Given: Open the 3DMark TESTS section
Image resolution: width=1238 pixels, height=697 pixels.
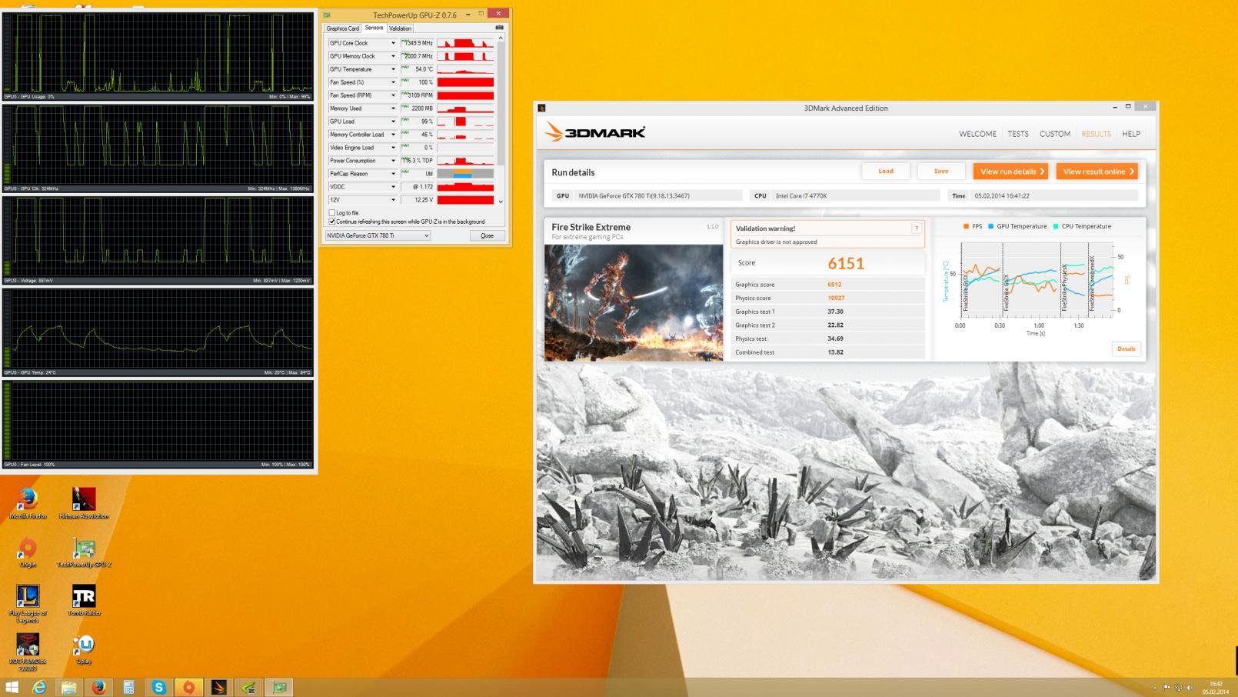Looking at the screenshot, I should tap(1018, 134).
